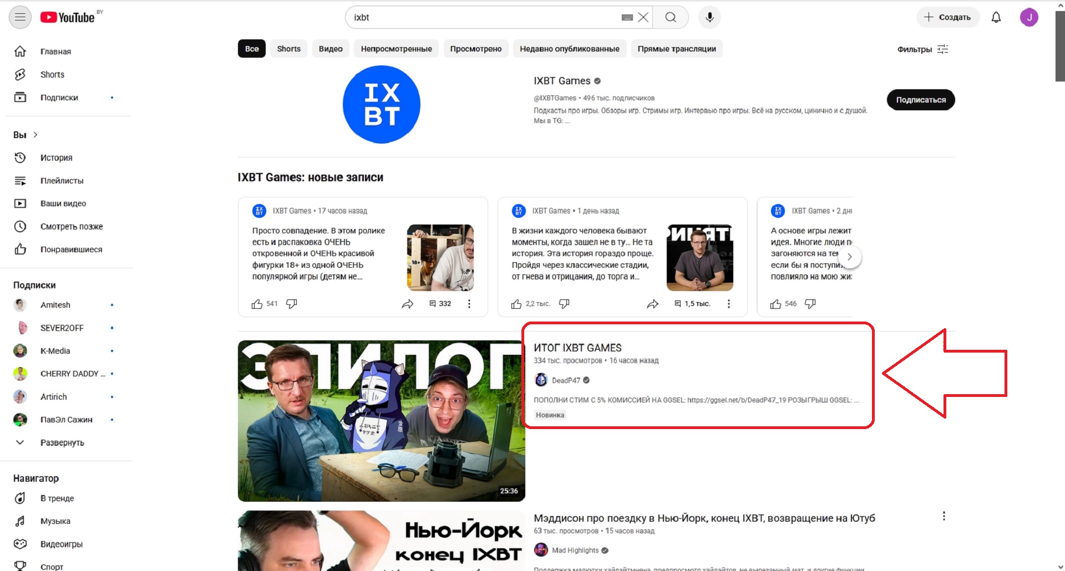Click the Создать button
1065x571 pixels.
click(948, 17)
